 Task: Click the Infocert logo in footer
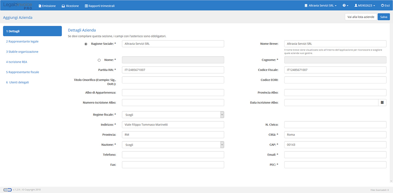(x=7, y=190)
